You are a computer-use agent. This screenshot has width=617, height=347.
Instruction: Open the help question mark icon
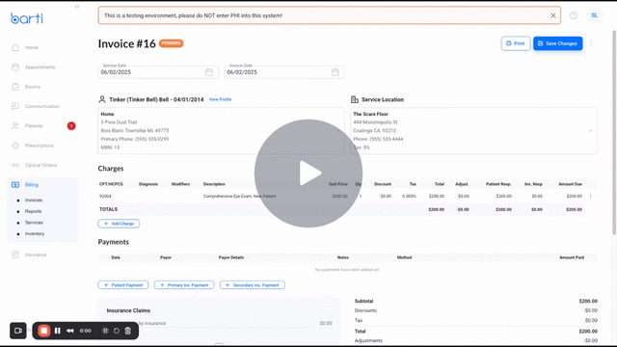pos(574,15)
